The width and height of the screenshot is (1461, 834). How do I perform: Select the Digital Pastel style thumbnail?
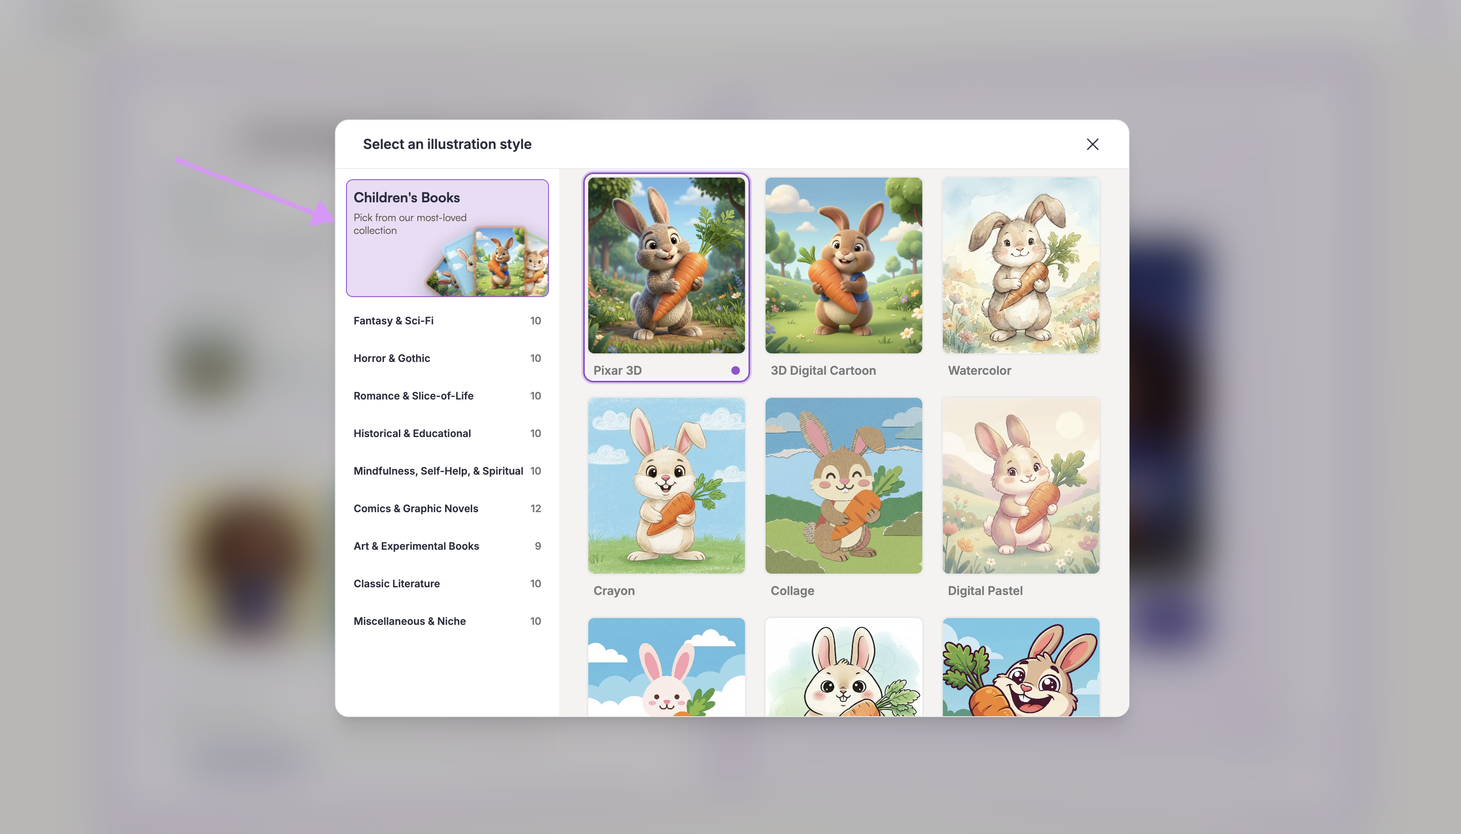click(x=1020, y=486)
